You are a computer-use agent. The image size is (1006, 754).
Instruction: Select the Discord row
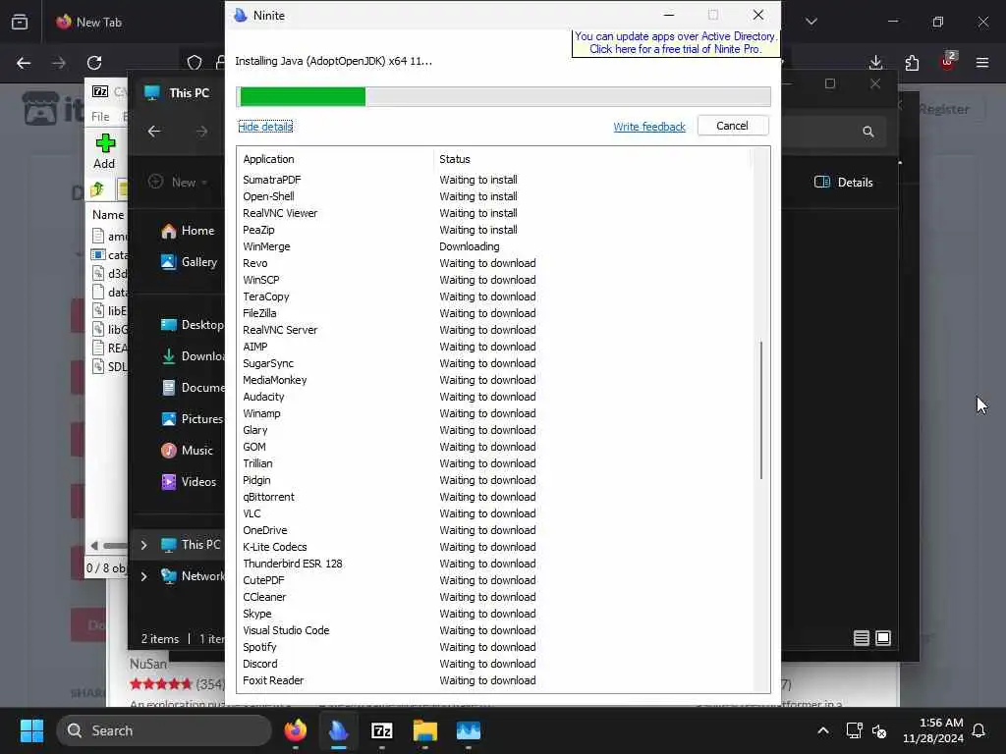494,664
